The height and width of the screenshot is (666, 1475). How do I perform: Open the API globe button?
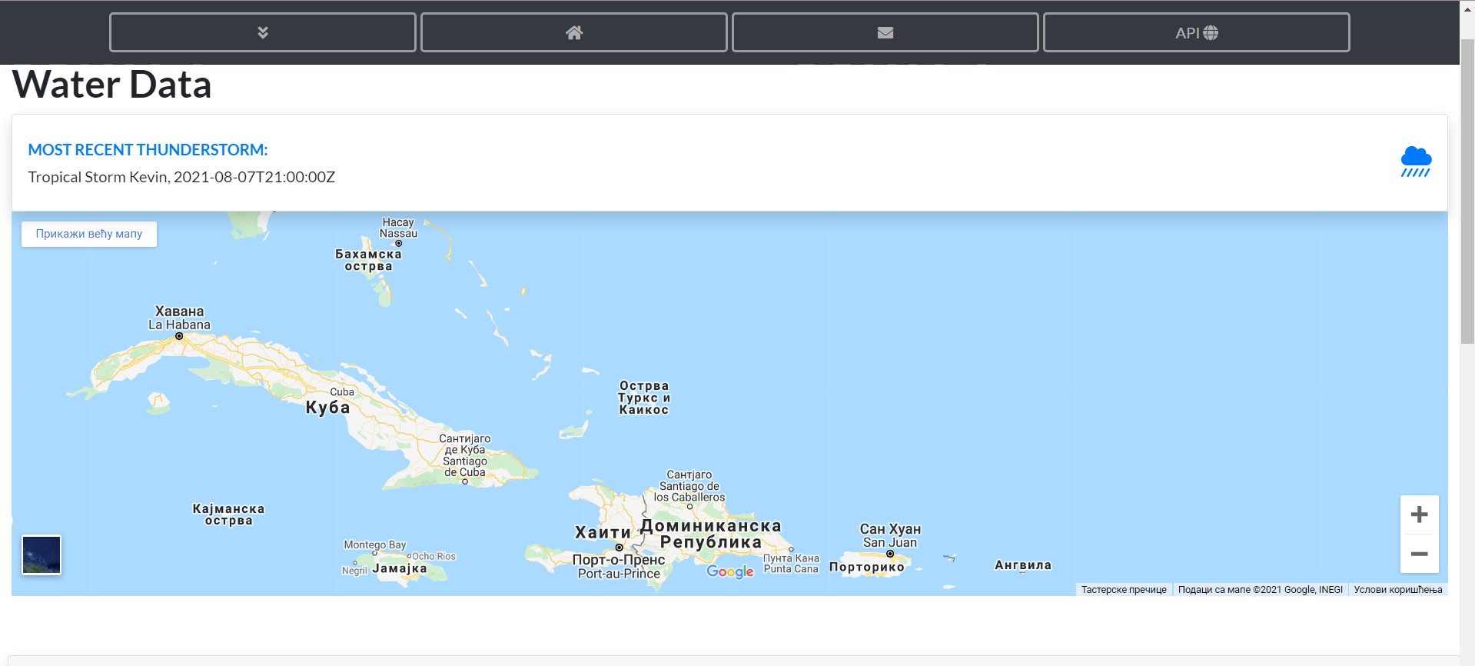tap(1196, 32)
